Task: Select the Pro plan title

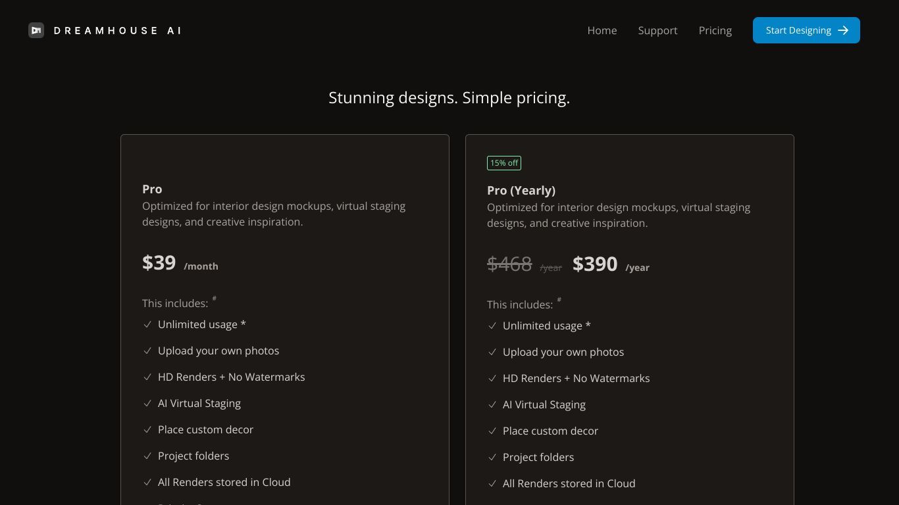Action: 152,189
